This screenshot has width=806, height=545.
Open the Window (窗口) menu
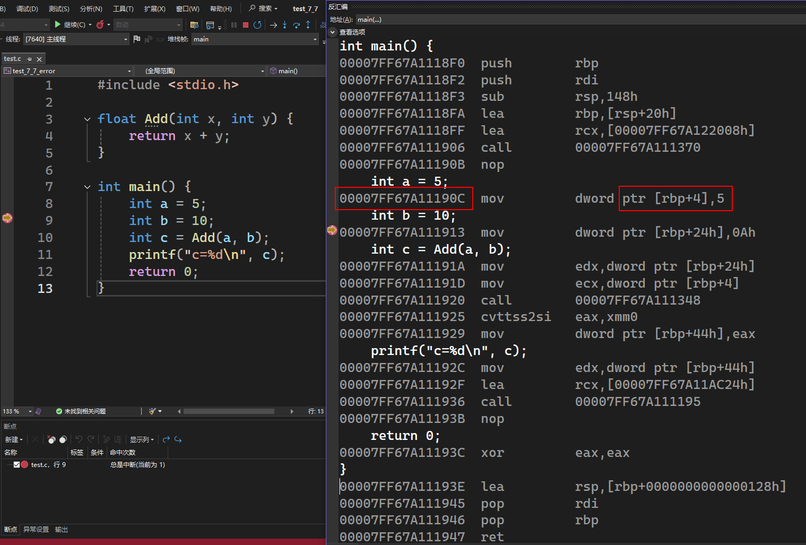pos(187,8)
